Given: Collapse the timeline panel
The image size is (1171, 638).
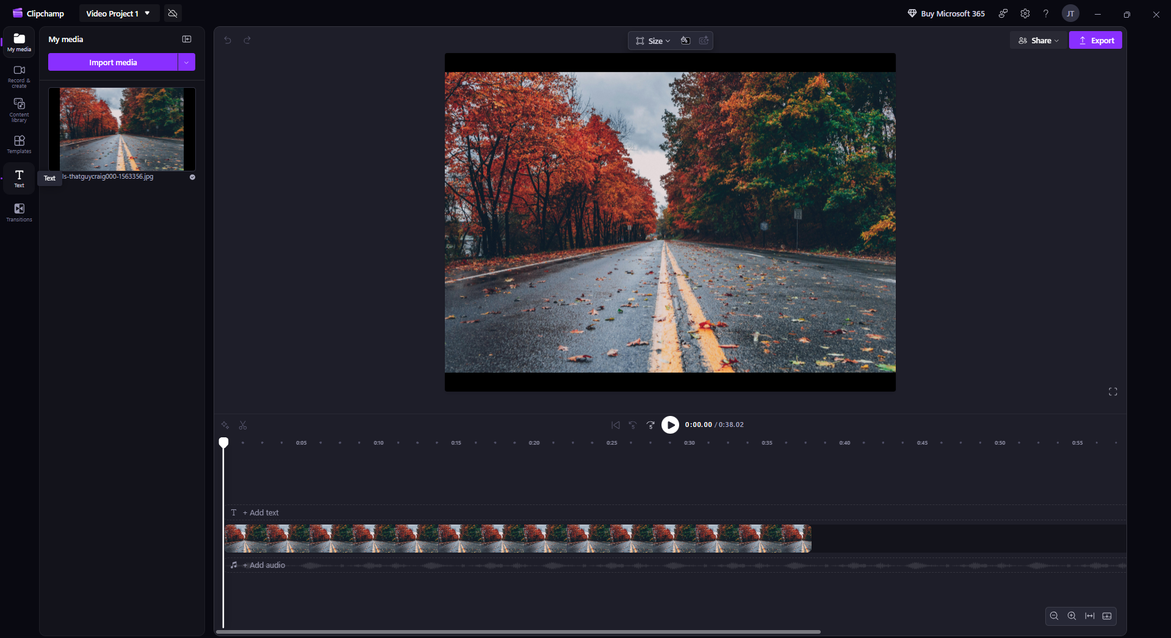Looking at the screenshot, I should pyautogui.click(x=1107, y=616).
